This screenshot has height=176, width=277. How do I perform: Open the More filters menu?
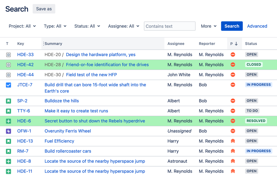pyautogui.click(x=208, y=26)
